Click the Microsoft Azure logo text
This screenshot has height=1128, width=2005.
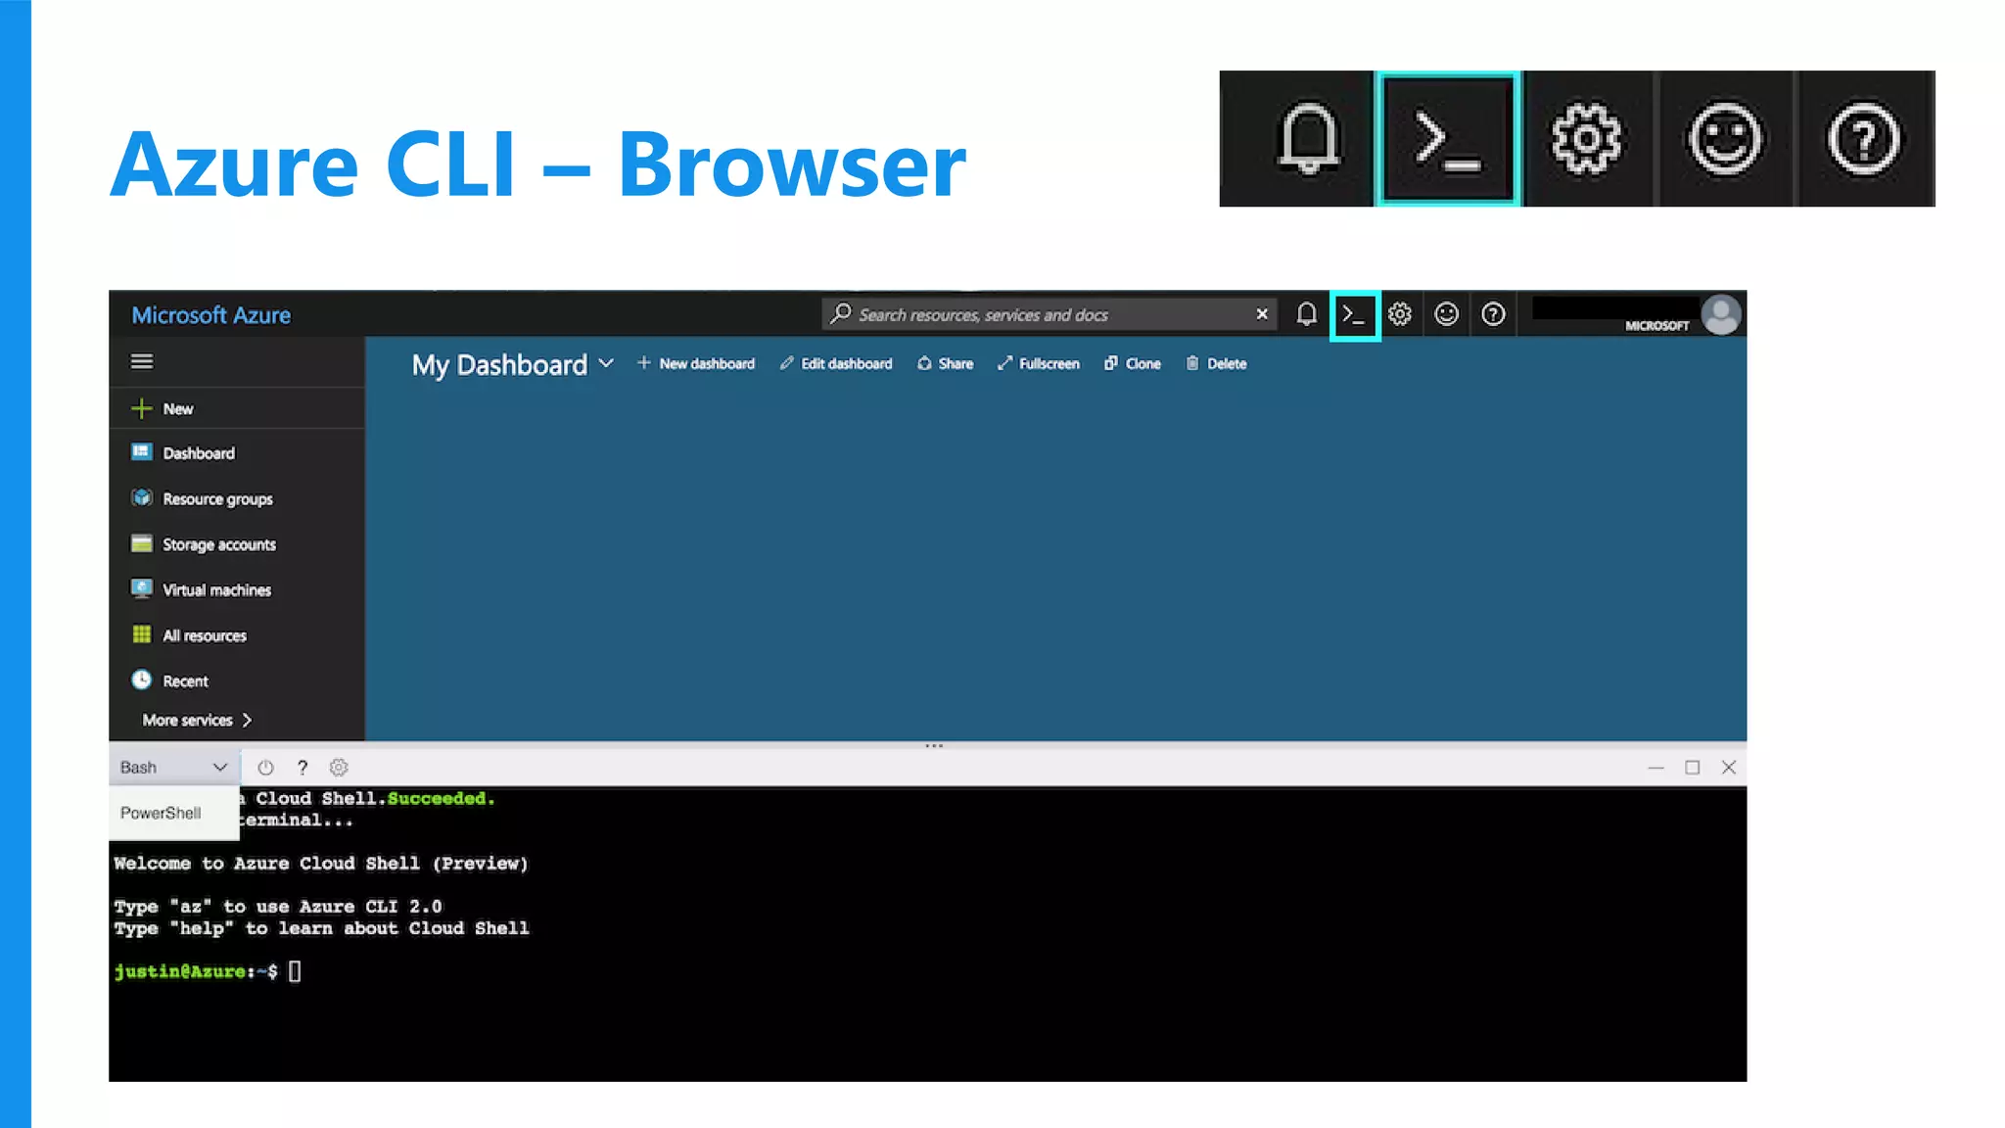point(210,315)
